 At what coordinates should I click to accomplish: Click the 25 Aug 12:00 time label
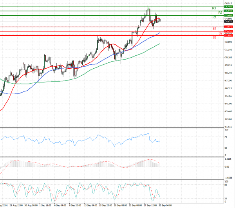(x=16, y=205)
